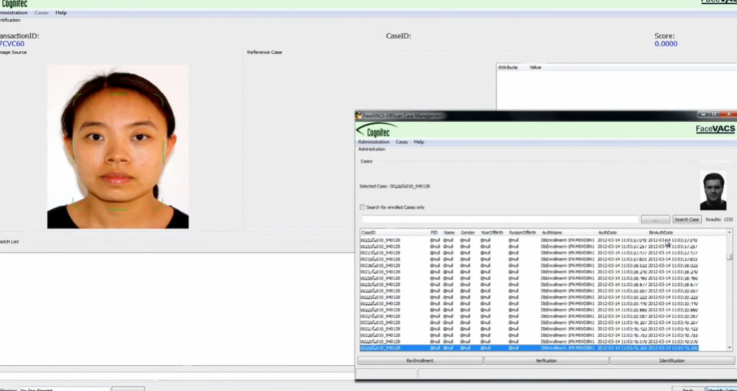
Task: Click the Re-Enrollment button
Action: coord(420,360)
